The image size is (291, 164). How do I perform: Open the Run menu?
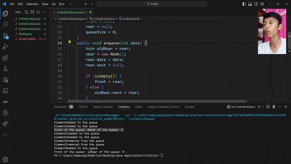62,4
